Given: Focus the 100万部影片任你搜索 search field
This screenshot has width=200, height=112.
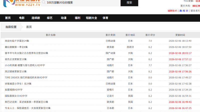Looking at the screenshot, I should pos(80,3).
